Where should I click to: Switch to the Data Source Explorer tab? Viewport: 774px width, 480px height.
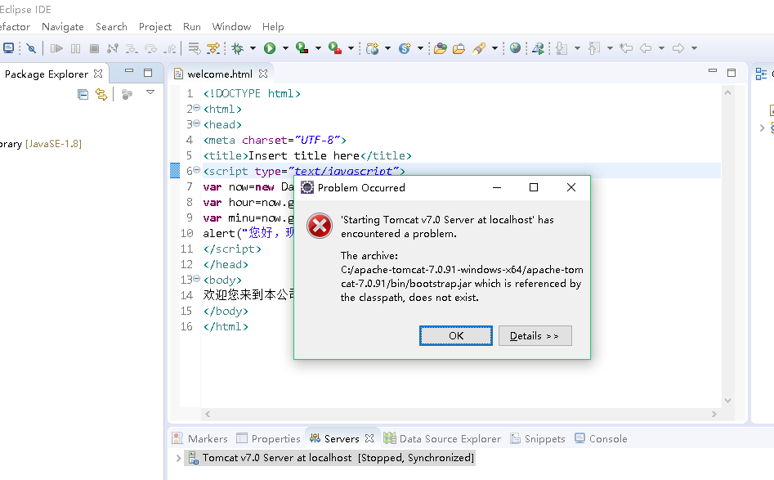[442, 438]
